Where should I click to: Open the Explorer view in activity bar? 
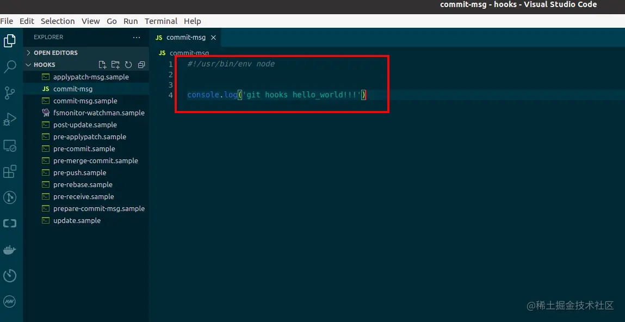10,41
